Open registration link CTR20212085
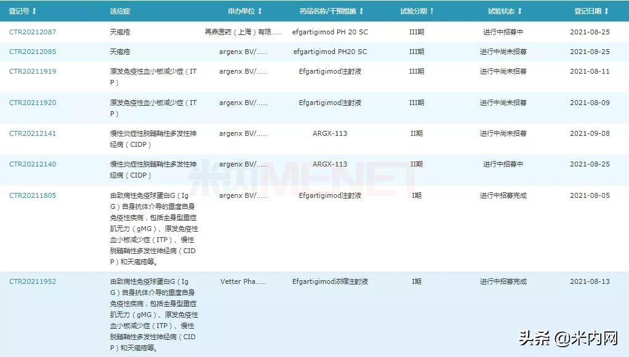Image resolution: width=629 pixels, height=357 pixels. click(x=33, y=52)
